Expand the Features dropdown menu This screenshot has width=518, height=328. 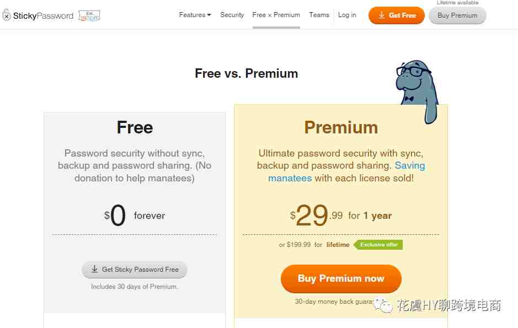195,15
